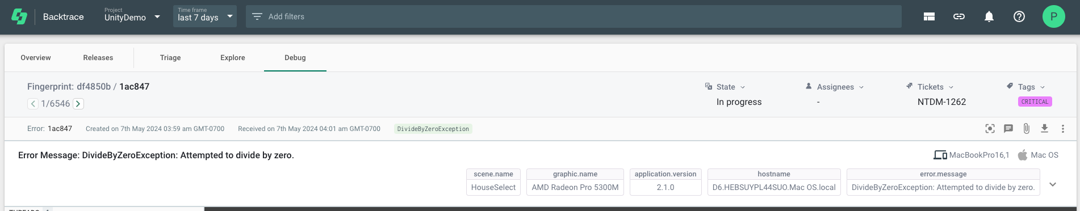Expand the Tags dropdown

[x=1043, y=87]
